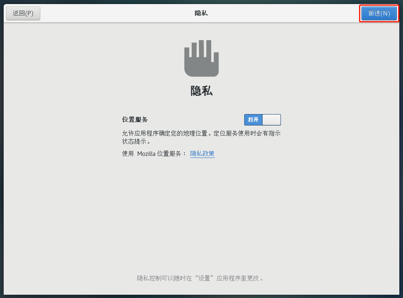Click the large privacy hand icon
Viewport: 403px width, 298px height.
(201, 58)
